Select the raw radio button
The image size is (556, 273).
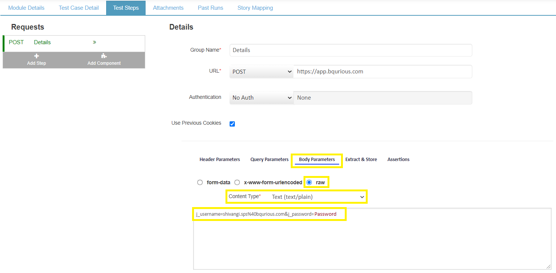coord(309,182)
